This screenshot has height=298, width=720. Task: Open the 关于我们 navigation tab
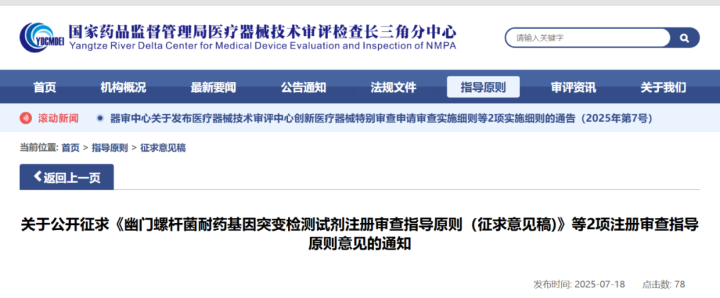pos(663,87)
